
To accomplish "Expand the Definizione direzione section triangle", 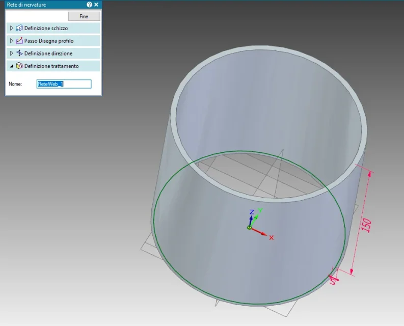I will [12, 53].
